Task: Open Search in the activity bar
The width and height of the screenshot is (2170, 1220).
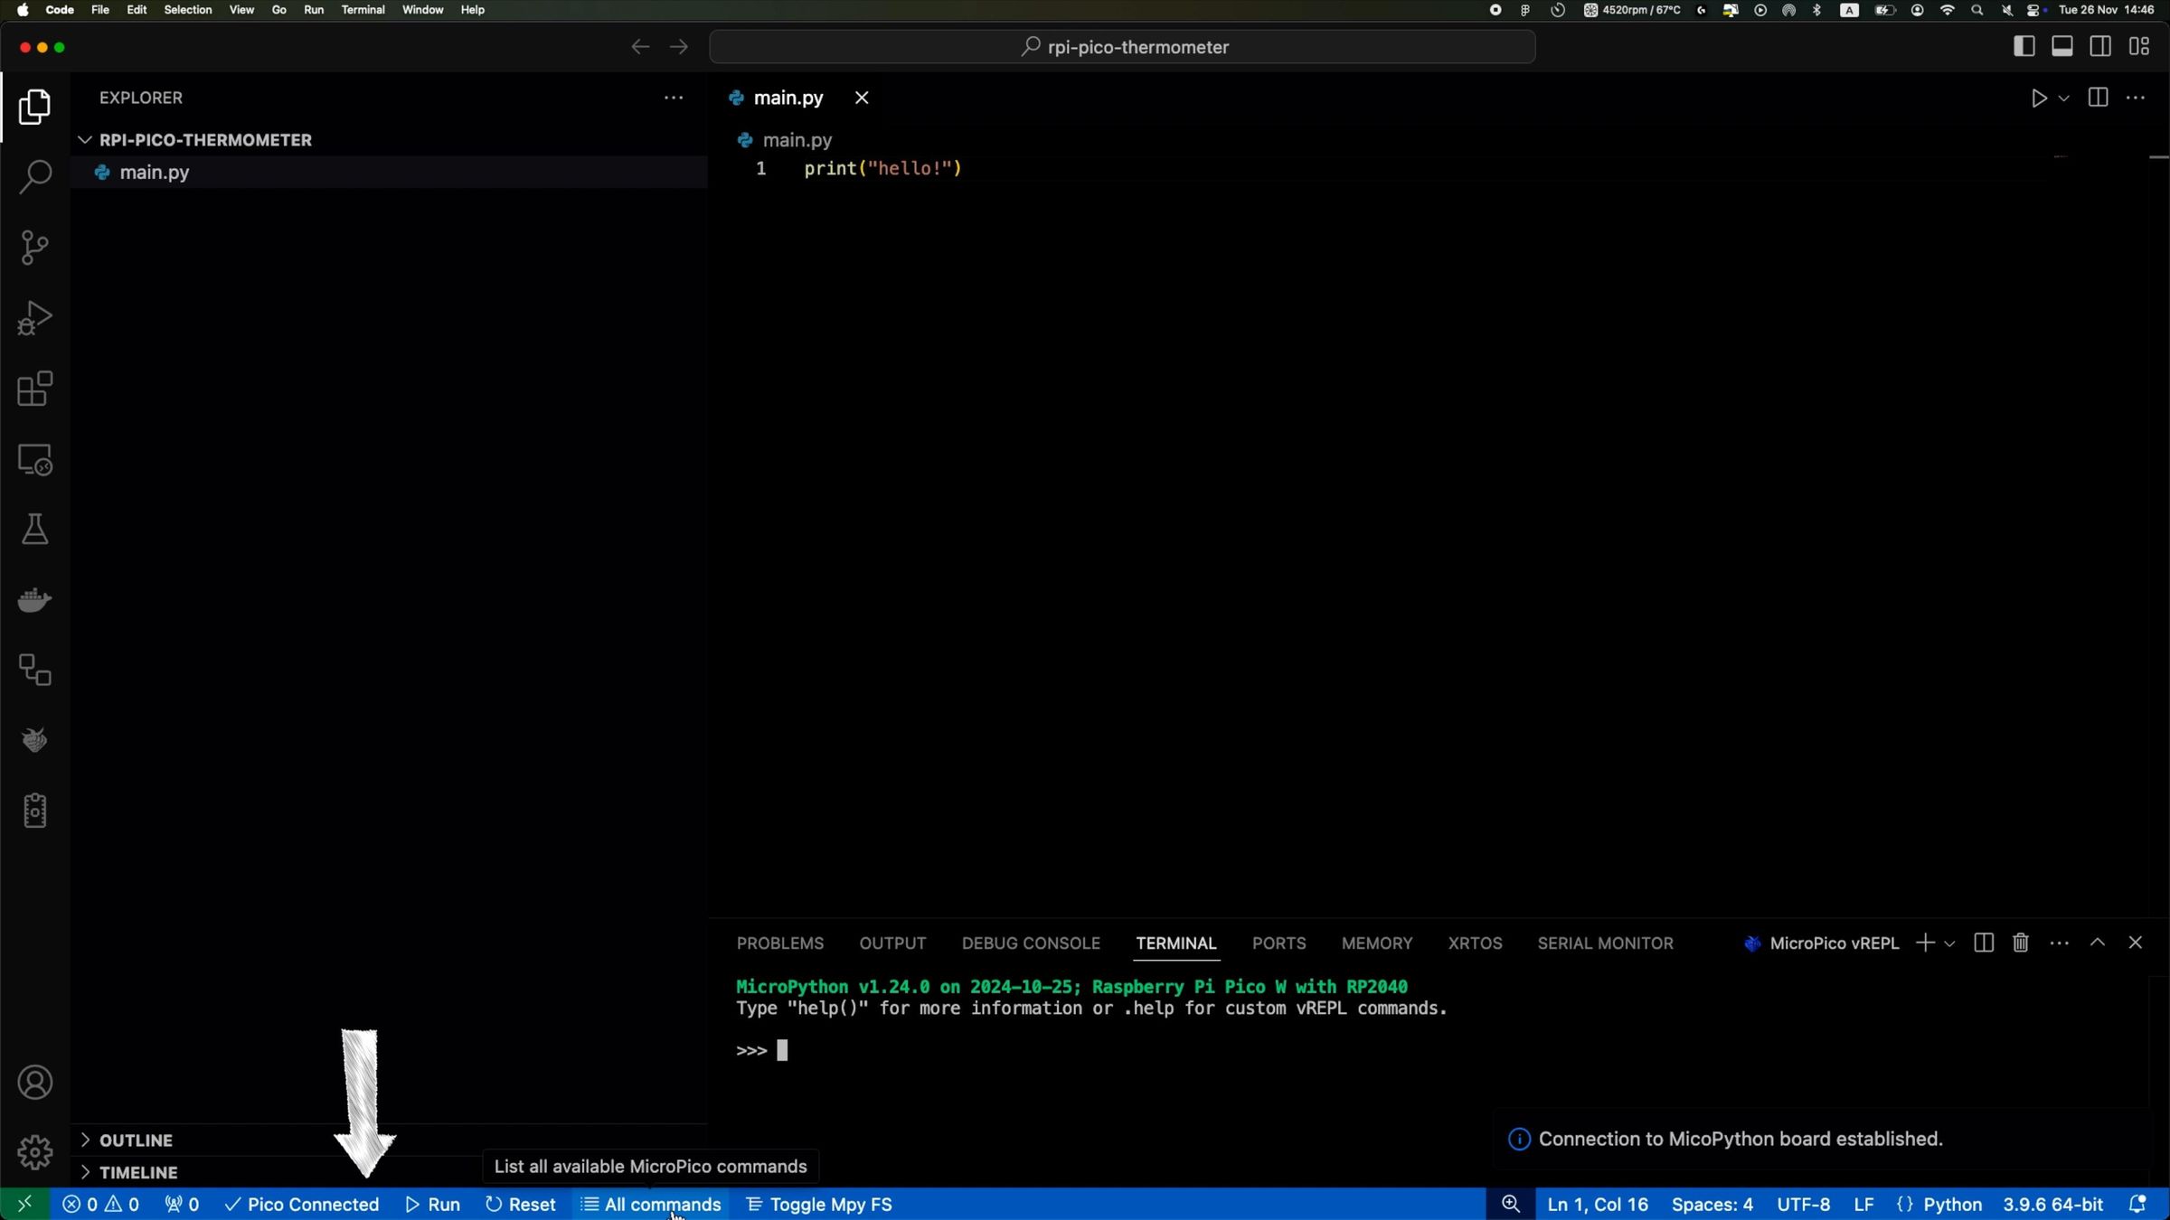Action: (x=34, y=176)
